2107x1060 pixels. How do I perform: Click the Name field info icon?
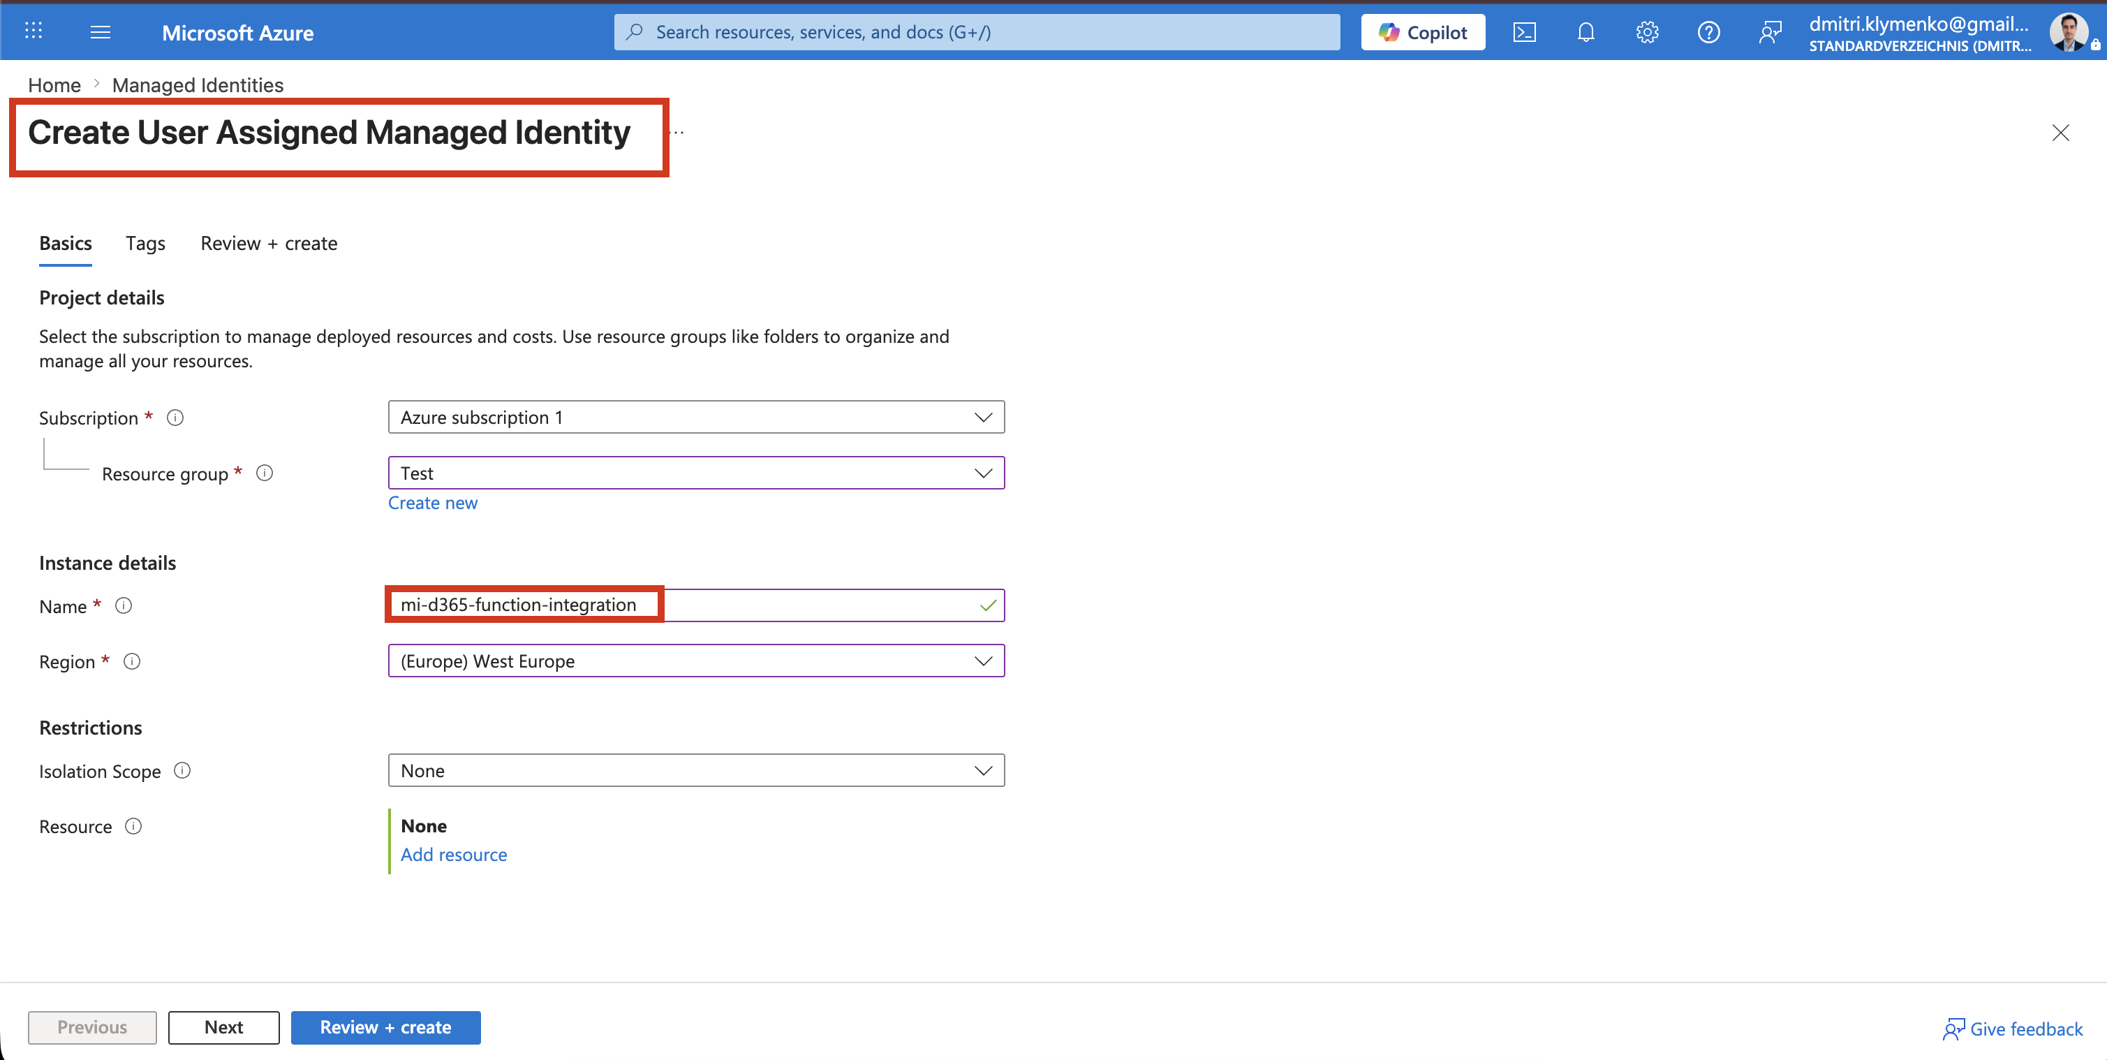(124, 605)
